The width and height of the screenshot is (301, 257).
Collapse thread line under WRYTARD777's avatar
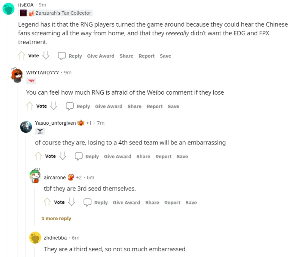coord(17,169)
